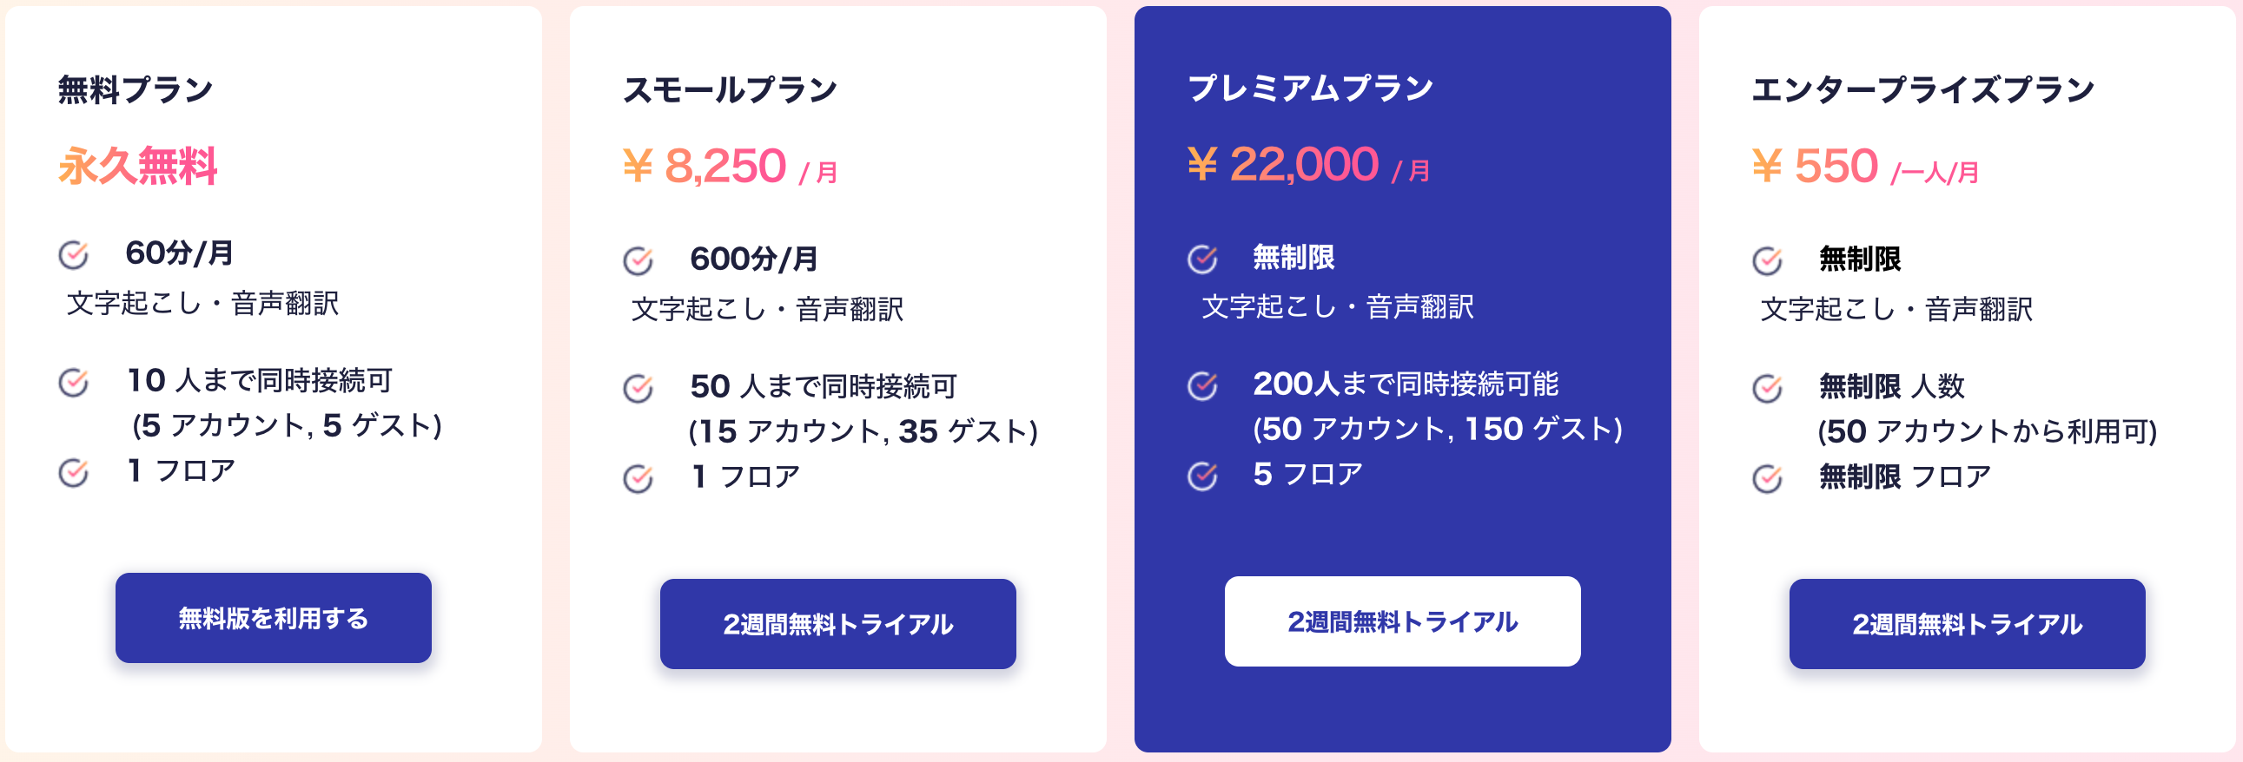This screenshot has height=762, width=2243.
Task: Click checkmark icon beside 無制限 フロア
Action: (1768, 478)
